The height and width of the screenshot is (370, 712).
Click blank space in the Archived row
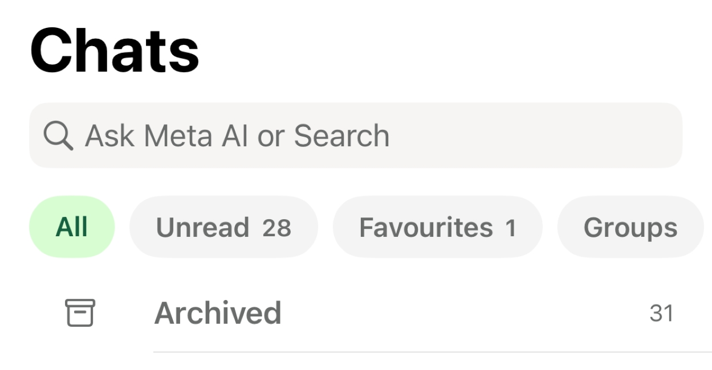456,313
